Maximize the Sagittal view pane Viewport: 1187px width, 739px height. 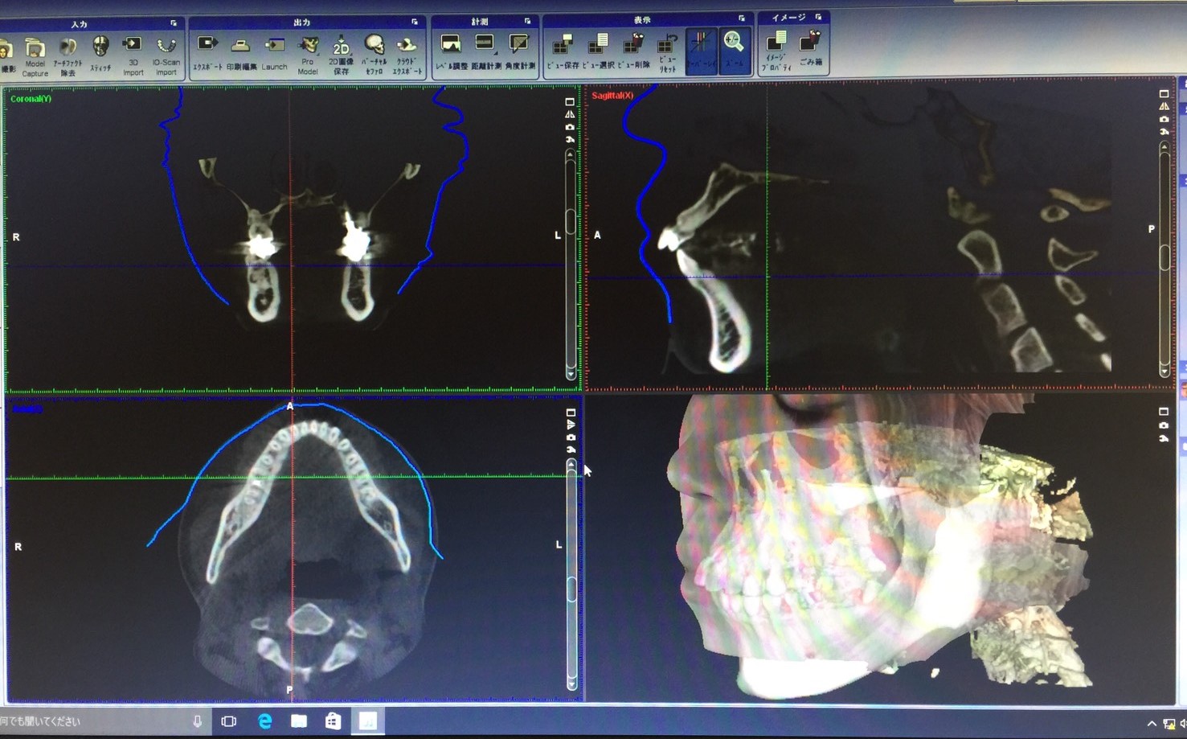pyautogui.click(x=1164, y=94)
